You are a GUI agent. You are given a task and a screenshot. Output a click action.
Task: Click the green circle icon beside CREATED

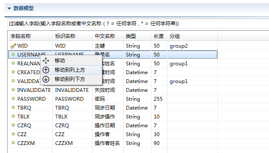pyautogui.click(x=13, y=72)
